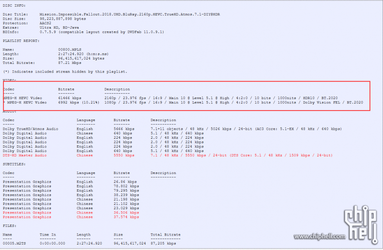Viewport: 383px width, 250px height.
Task: Click the "Time In" column header
Action: (x=48, y=235)
